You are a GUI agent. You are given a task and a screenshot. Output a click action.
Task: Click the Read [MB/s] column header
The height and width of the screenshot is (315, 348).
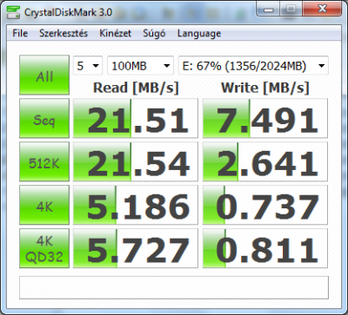point(136,88)
